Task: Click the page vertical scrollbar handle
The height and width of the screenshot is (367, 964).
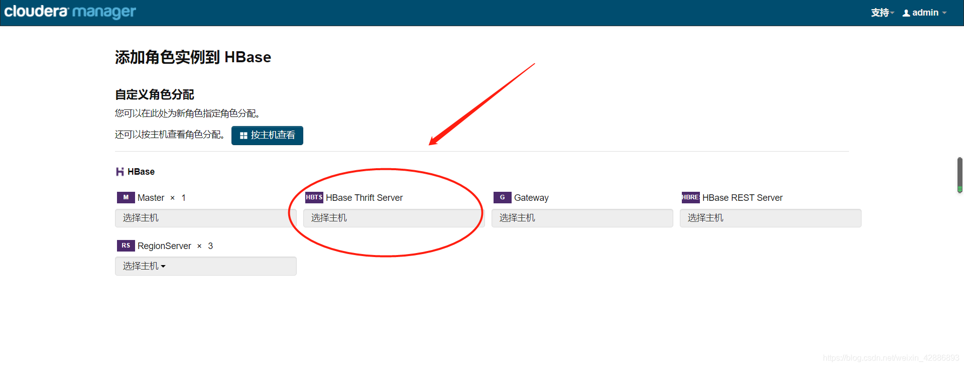Action: tap(960, 175)
